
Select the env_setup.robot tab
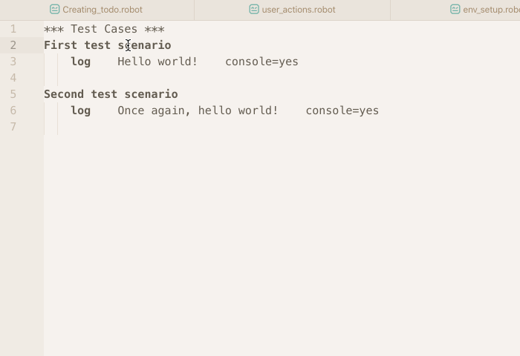(x=455, y=10)
